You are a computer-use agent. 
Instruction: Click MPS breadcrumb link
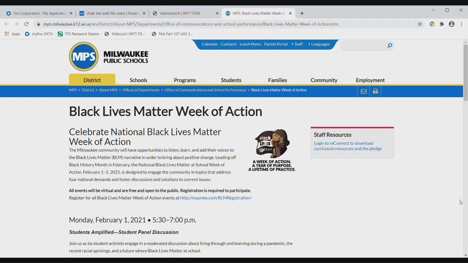click(73, 90)
